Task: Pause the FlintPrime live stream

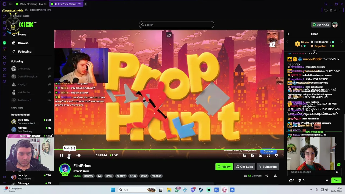Action: (x=61, y=155)
